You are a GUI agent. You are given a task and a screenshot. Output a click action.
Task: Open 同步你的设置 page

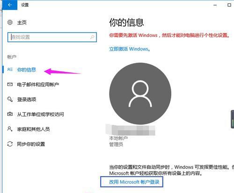click(31, 144)
